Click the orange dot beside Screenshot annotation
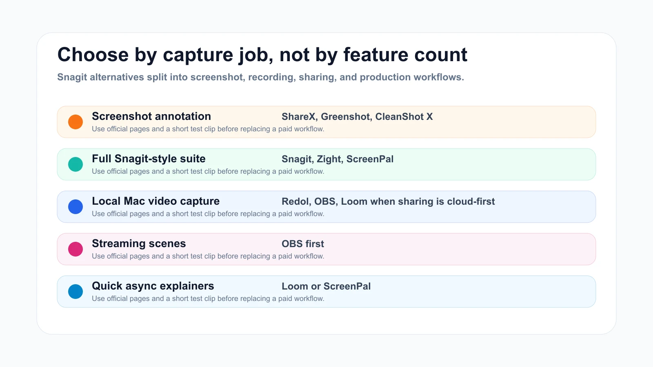Screen dimensions: 653x367 point(76,122)
